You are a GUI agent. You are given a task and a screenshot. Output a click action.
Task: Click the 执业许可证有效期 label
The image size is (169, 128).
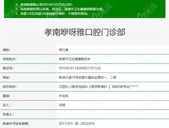[16, 124]
